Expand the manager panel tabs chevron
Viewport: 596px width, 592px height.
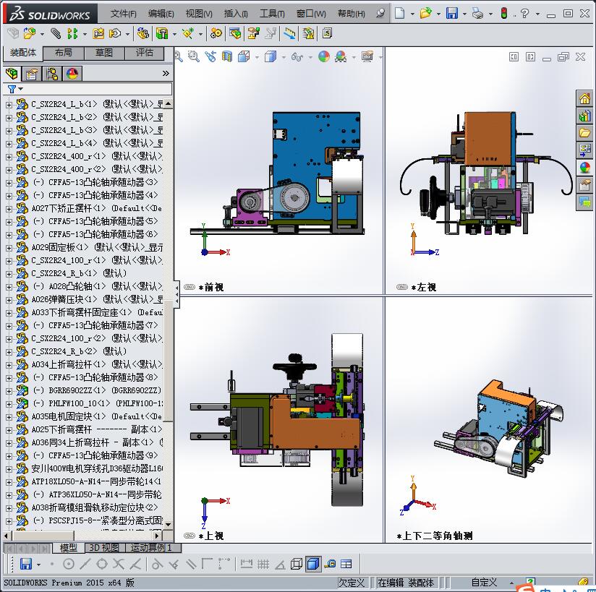166,73
